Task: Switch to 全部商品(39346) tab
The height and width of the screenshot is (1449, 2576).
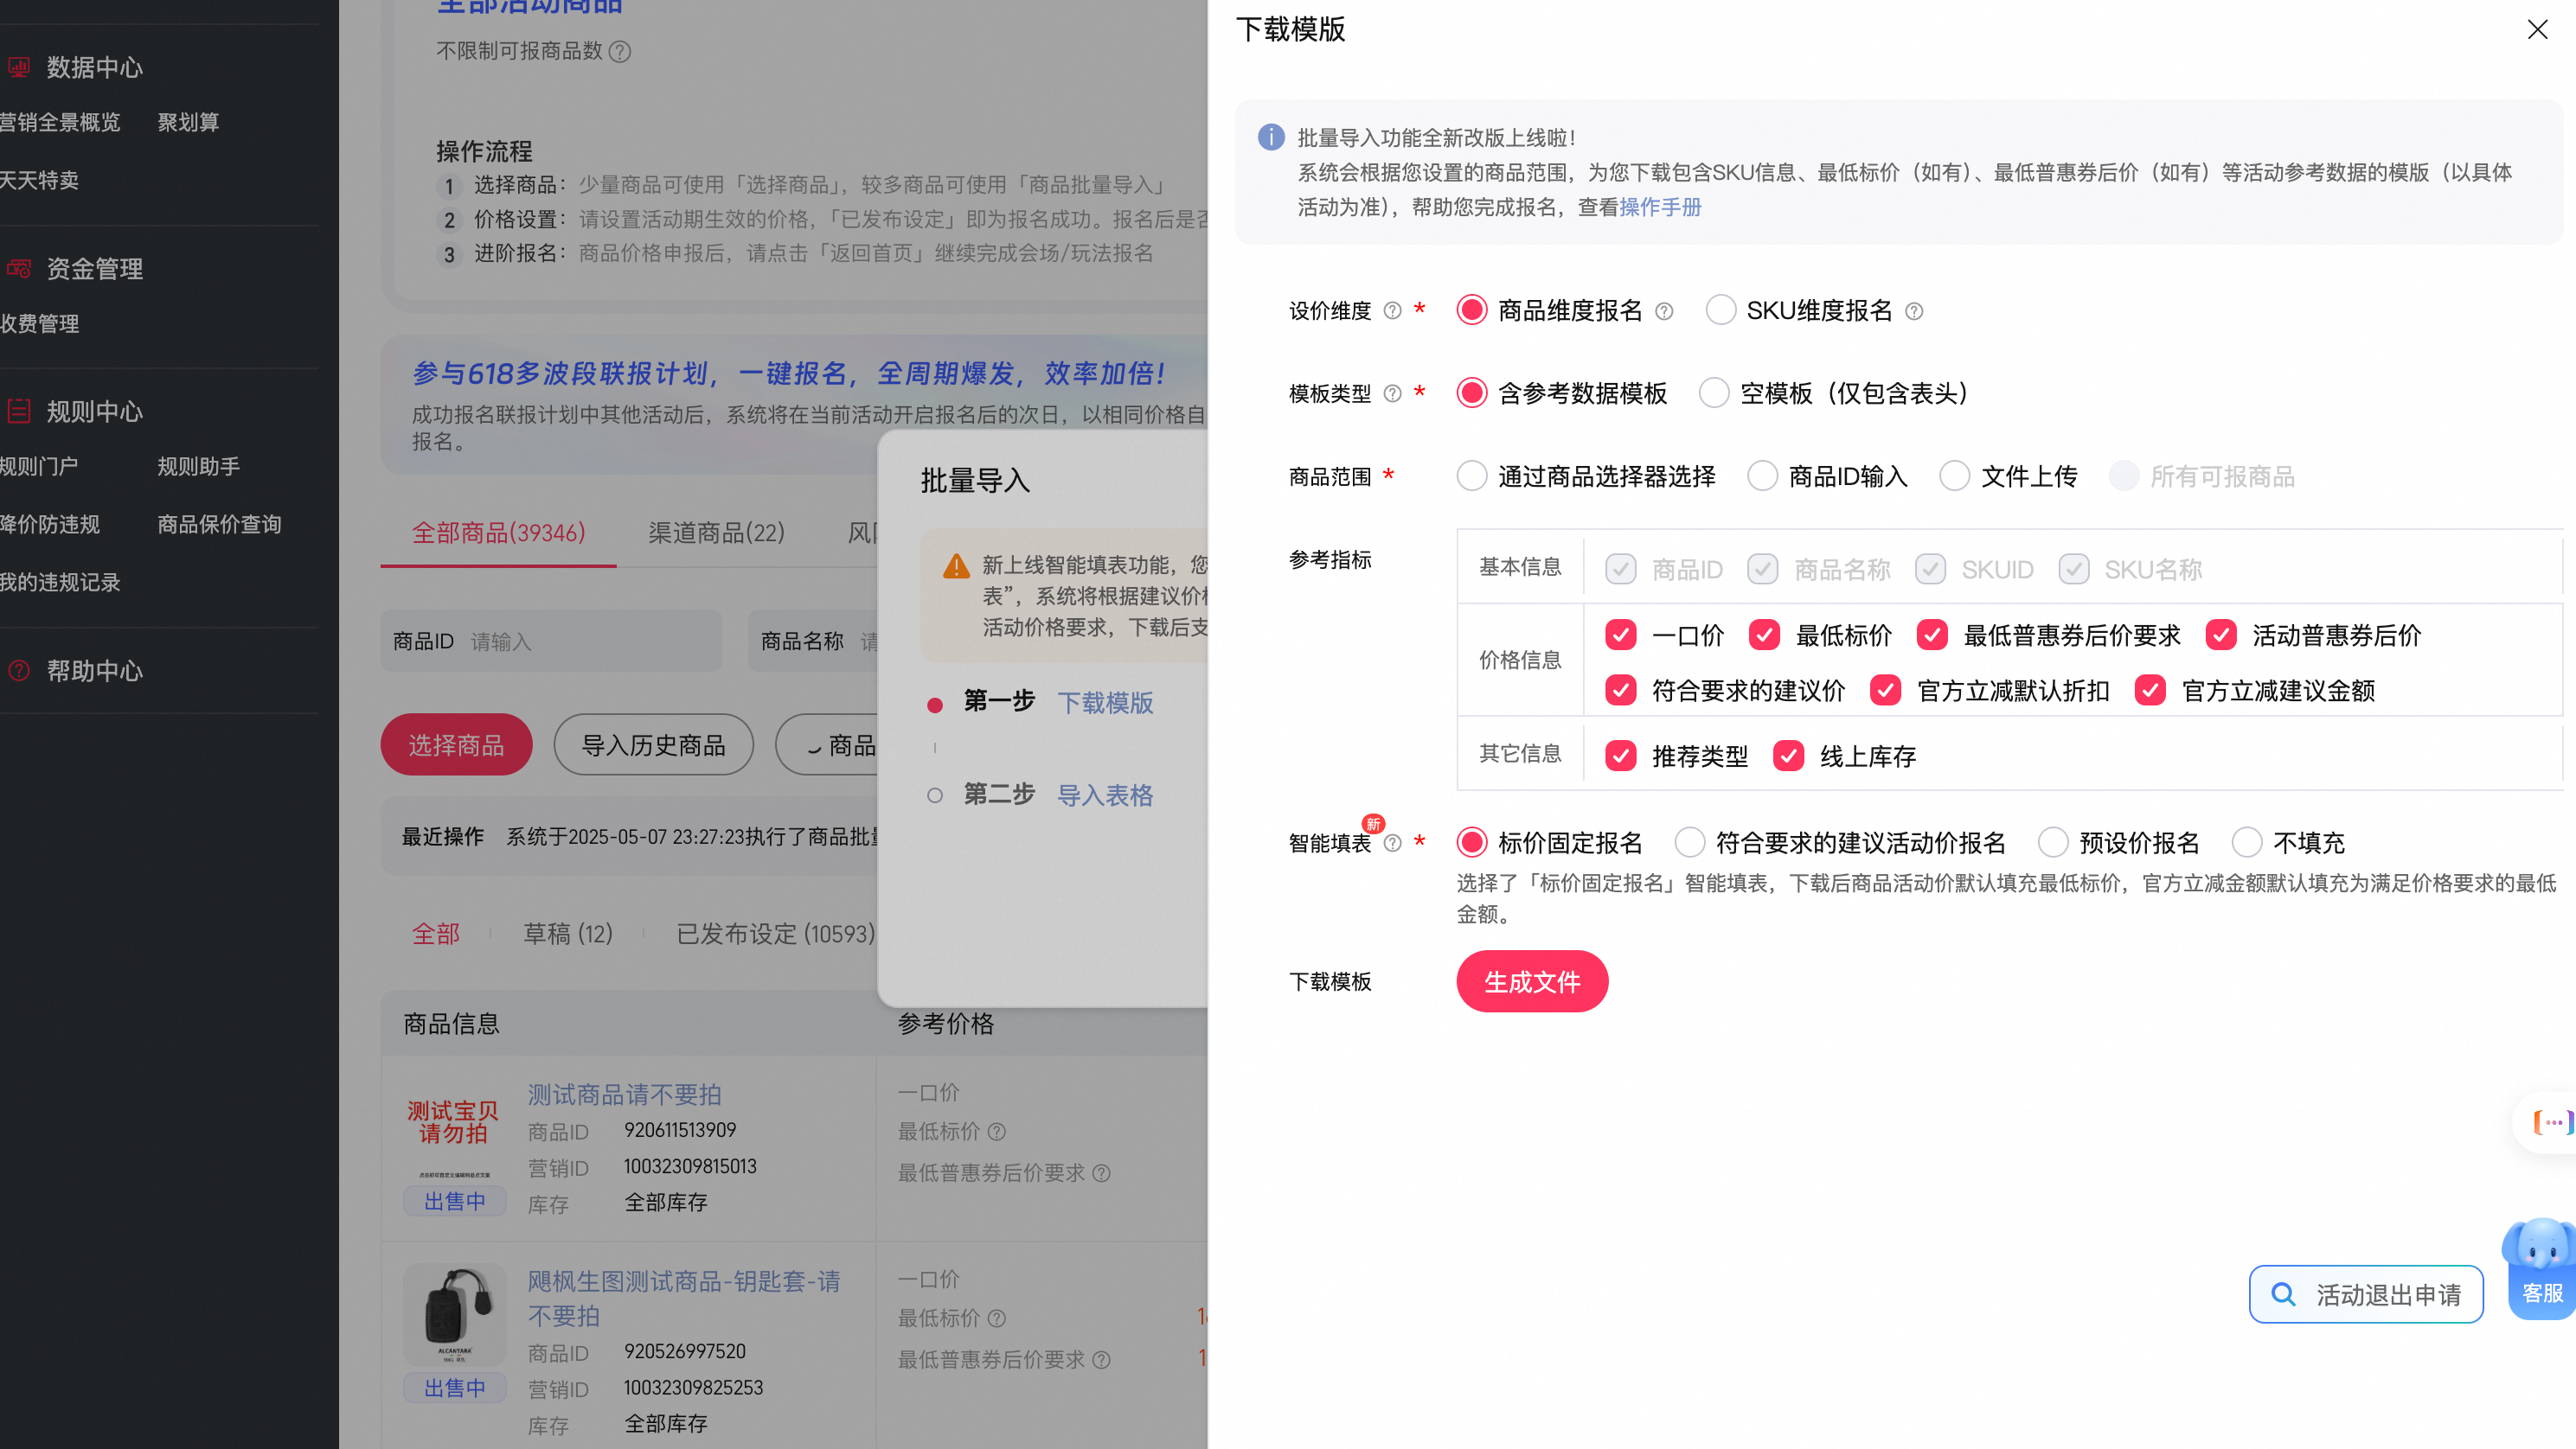Action: click(498, 533)
